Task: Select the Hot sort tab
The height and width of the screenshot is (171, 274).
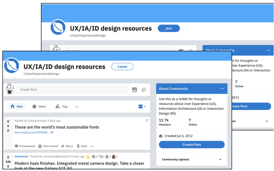Action: point(17,107)
